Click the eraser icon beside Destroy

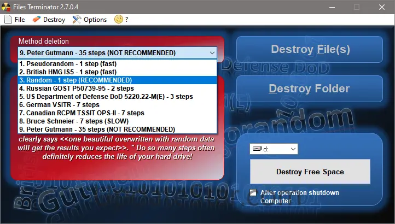coord(36,19)
